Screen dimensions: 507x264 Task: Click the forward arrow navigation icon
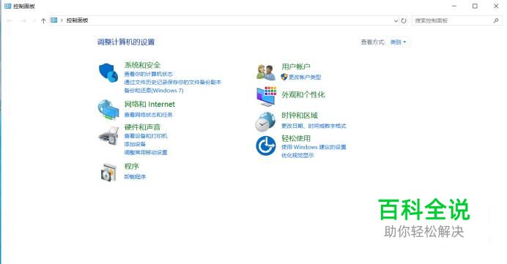(x=23, y=20)
